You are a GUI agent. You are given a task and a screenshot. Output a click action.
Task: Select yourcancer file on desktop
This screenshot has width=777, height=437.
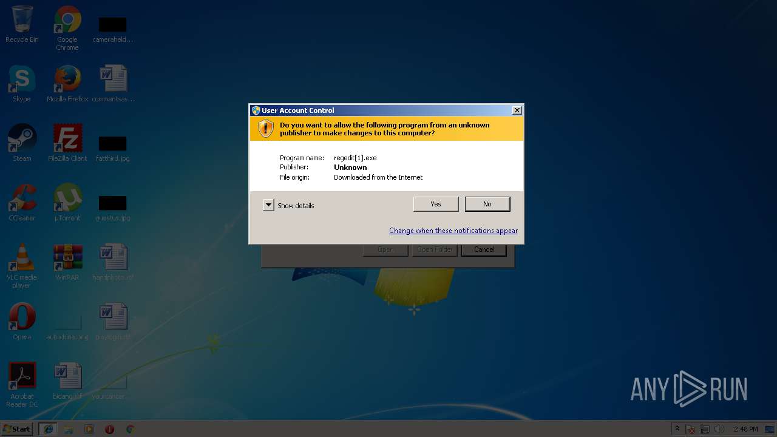coord(113,385)
